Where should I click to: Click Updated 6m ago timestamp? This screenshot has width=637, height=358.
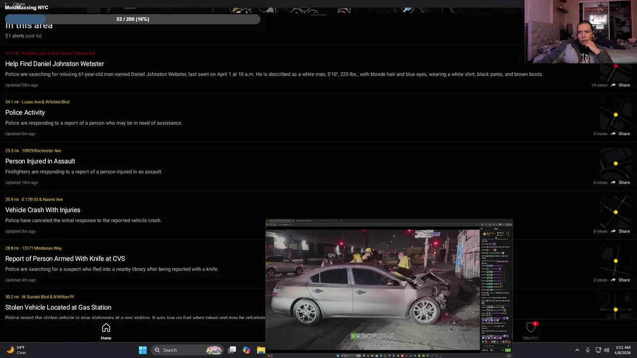click(x=20, y=134)
